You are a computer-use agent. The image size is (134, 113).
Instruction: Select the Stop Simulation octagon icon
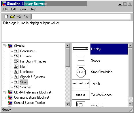(x=81, y=72)
